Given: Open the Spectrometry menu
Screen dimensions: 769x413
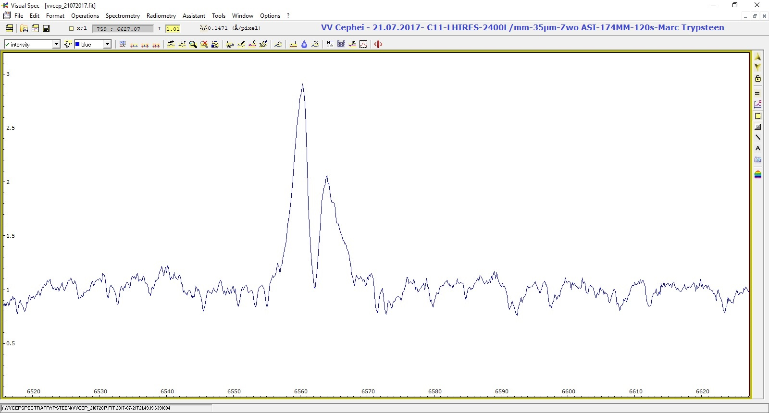Looking at the screenshot, I should (x=123, y=16).
